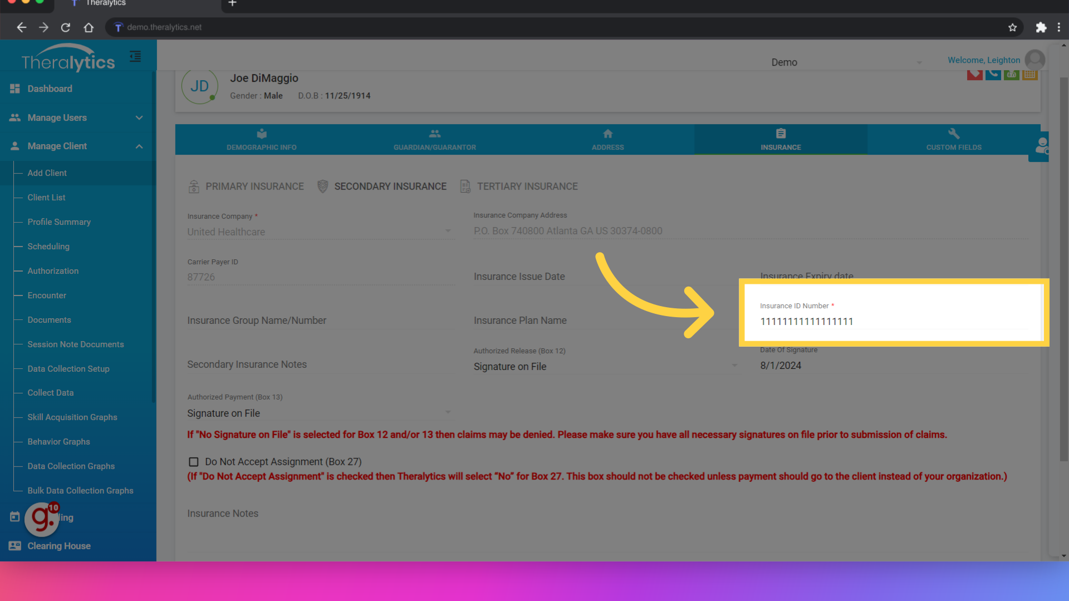Expand Authorized Payment Box 13 dropdown
The height and width of the screenshot is (601, 1069).
449,412
